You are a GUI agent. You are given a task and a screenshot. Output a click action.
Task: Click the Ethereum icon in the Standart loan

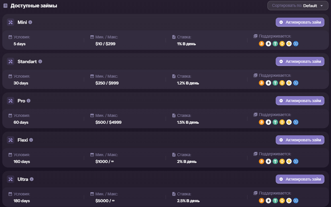(x=268, y=83)
